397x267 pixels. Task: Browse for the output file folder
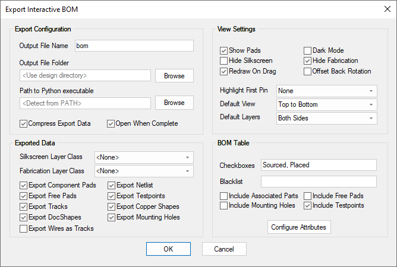tap(174, 76)
